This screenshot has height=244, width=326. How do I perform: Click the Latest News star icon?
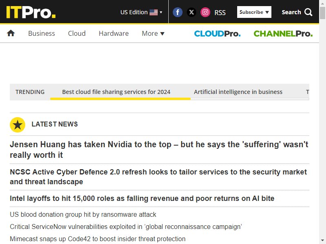(18, 125)
